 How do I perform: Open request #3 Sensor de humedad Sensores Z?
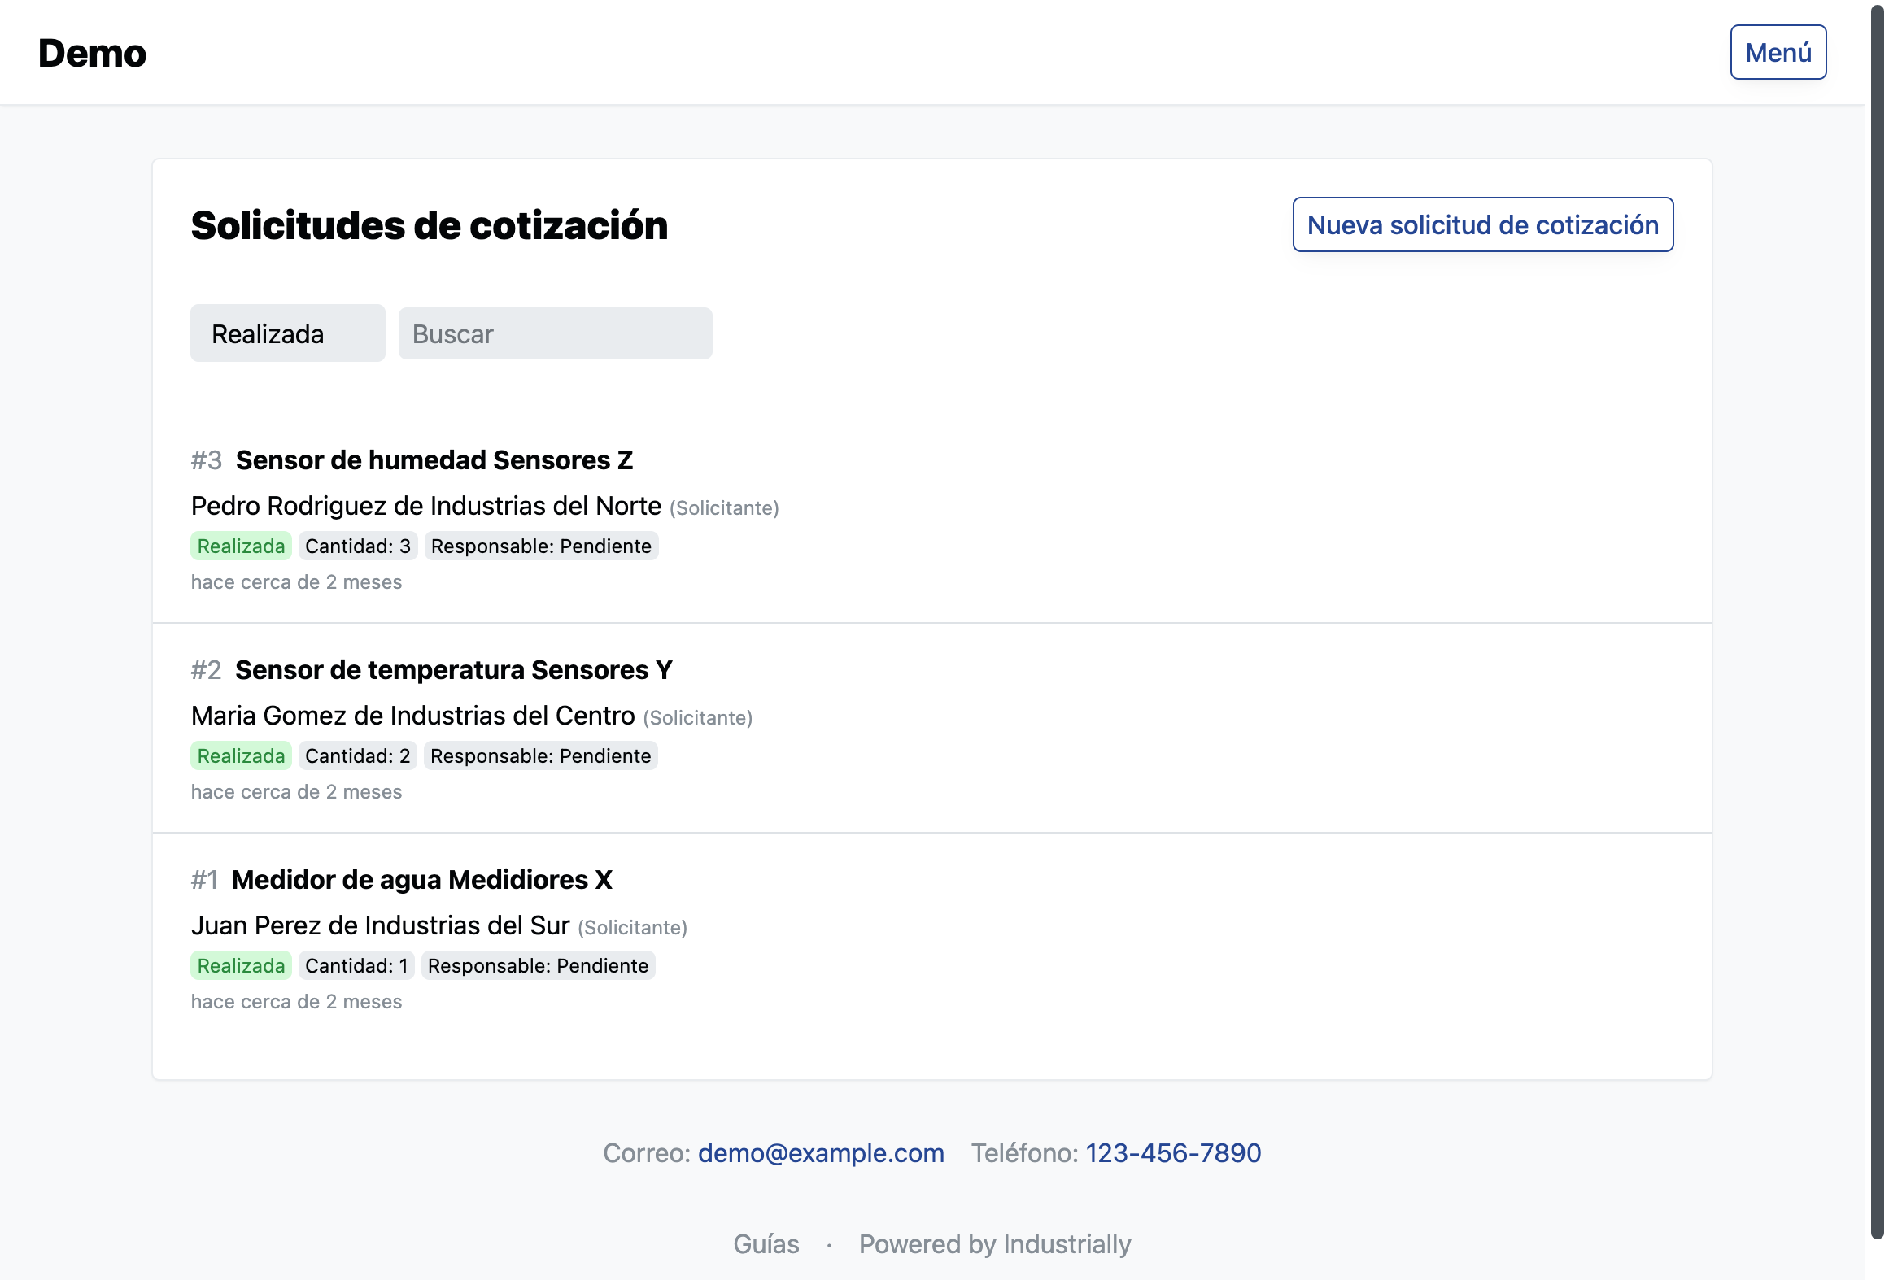tap(434, 459)
